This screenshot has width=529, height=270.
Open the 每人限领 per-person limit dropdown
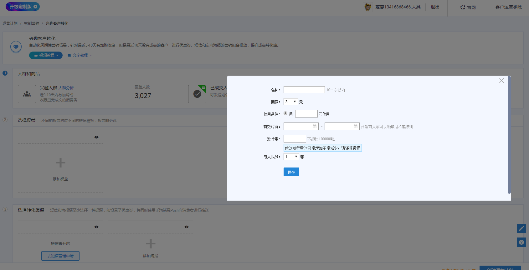coord(291,157)
